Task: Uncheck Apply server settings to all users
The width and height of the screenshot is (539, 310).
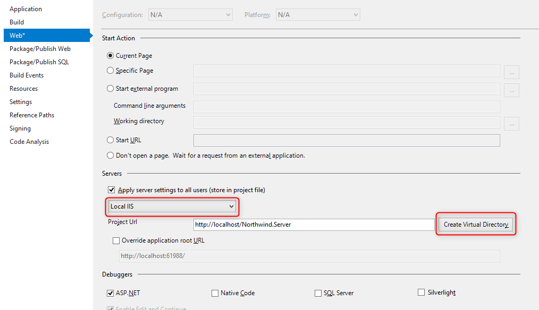Action: point(111,190)
